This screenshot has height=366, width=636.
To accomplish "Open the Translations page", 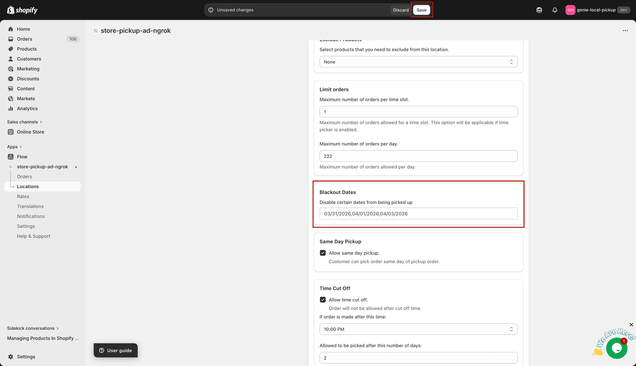I will [x=30, y=206].
